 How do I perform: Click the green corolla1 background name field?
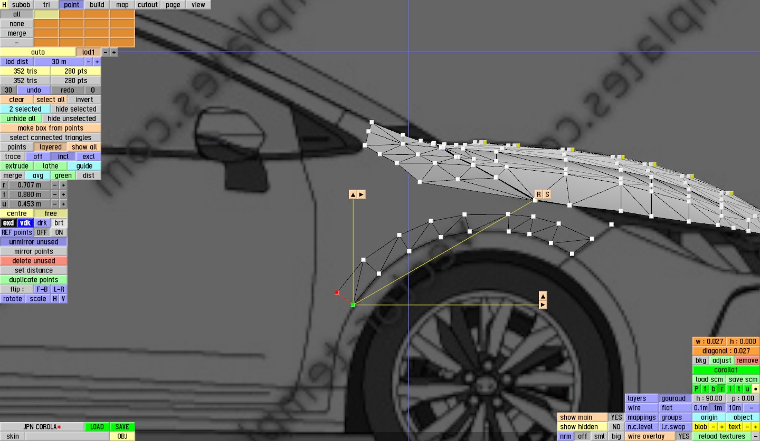[x=726, y=370]
